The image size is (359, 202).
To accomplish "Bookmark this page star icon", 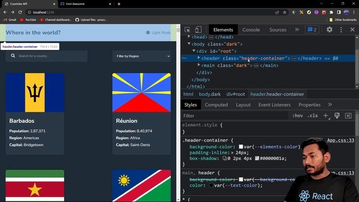I will click(284, 12).
